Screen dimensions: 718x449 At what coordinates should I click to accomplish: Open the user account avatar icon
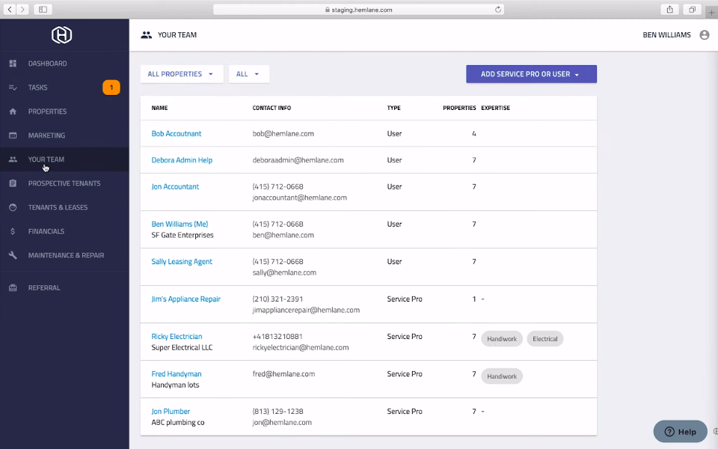(705, 35)
